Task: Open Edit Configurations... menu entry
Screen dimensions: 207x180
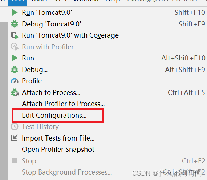Action: [x=54, y=116]
